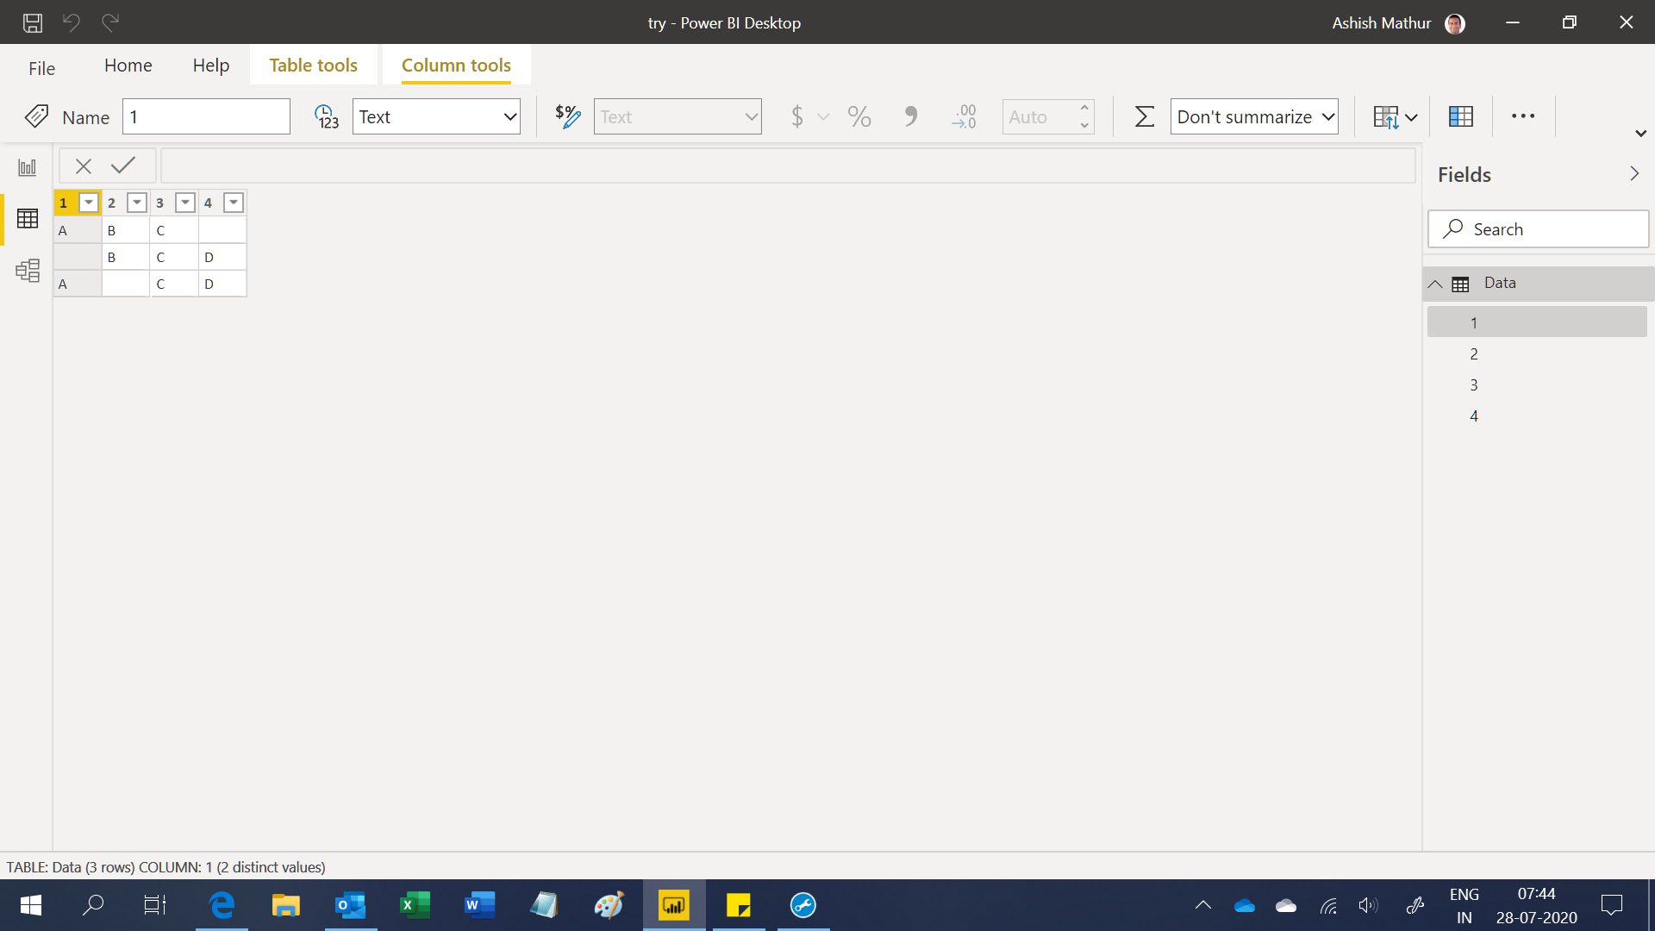
Task: Select the Column tools tab
Action: (x=457, y=66)
